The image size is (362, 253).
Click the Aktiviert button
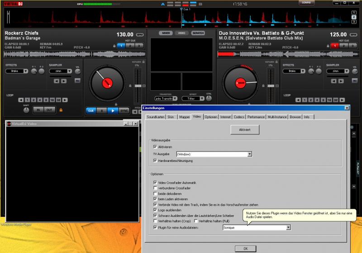245,130
